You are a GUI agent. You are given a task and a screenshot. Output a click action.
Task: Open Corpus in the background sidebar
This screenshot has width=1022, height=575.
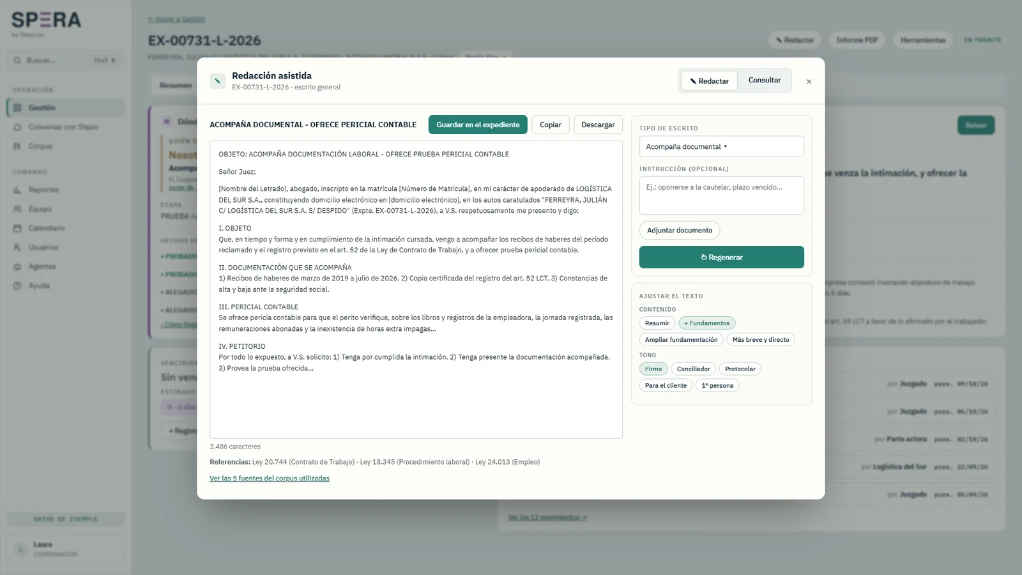(x=66, y=146)
